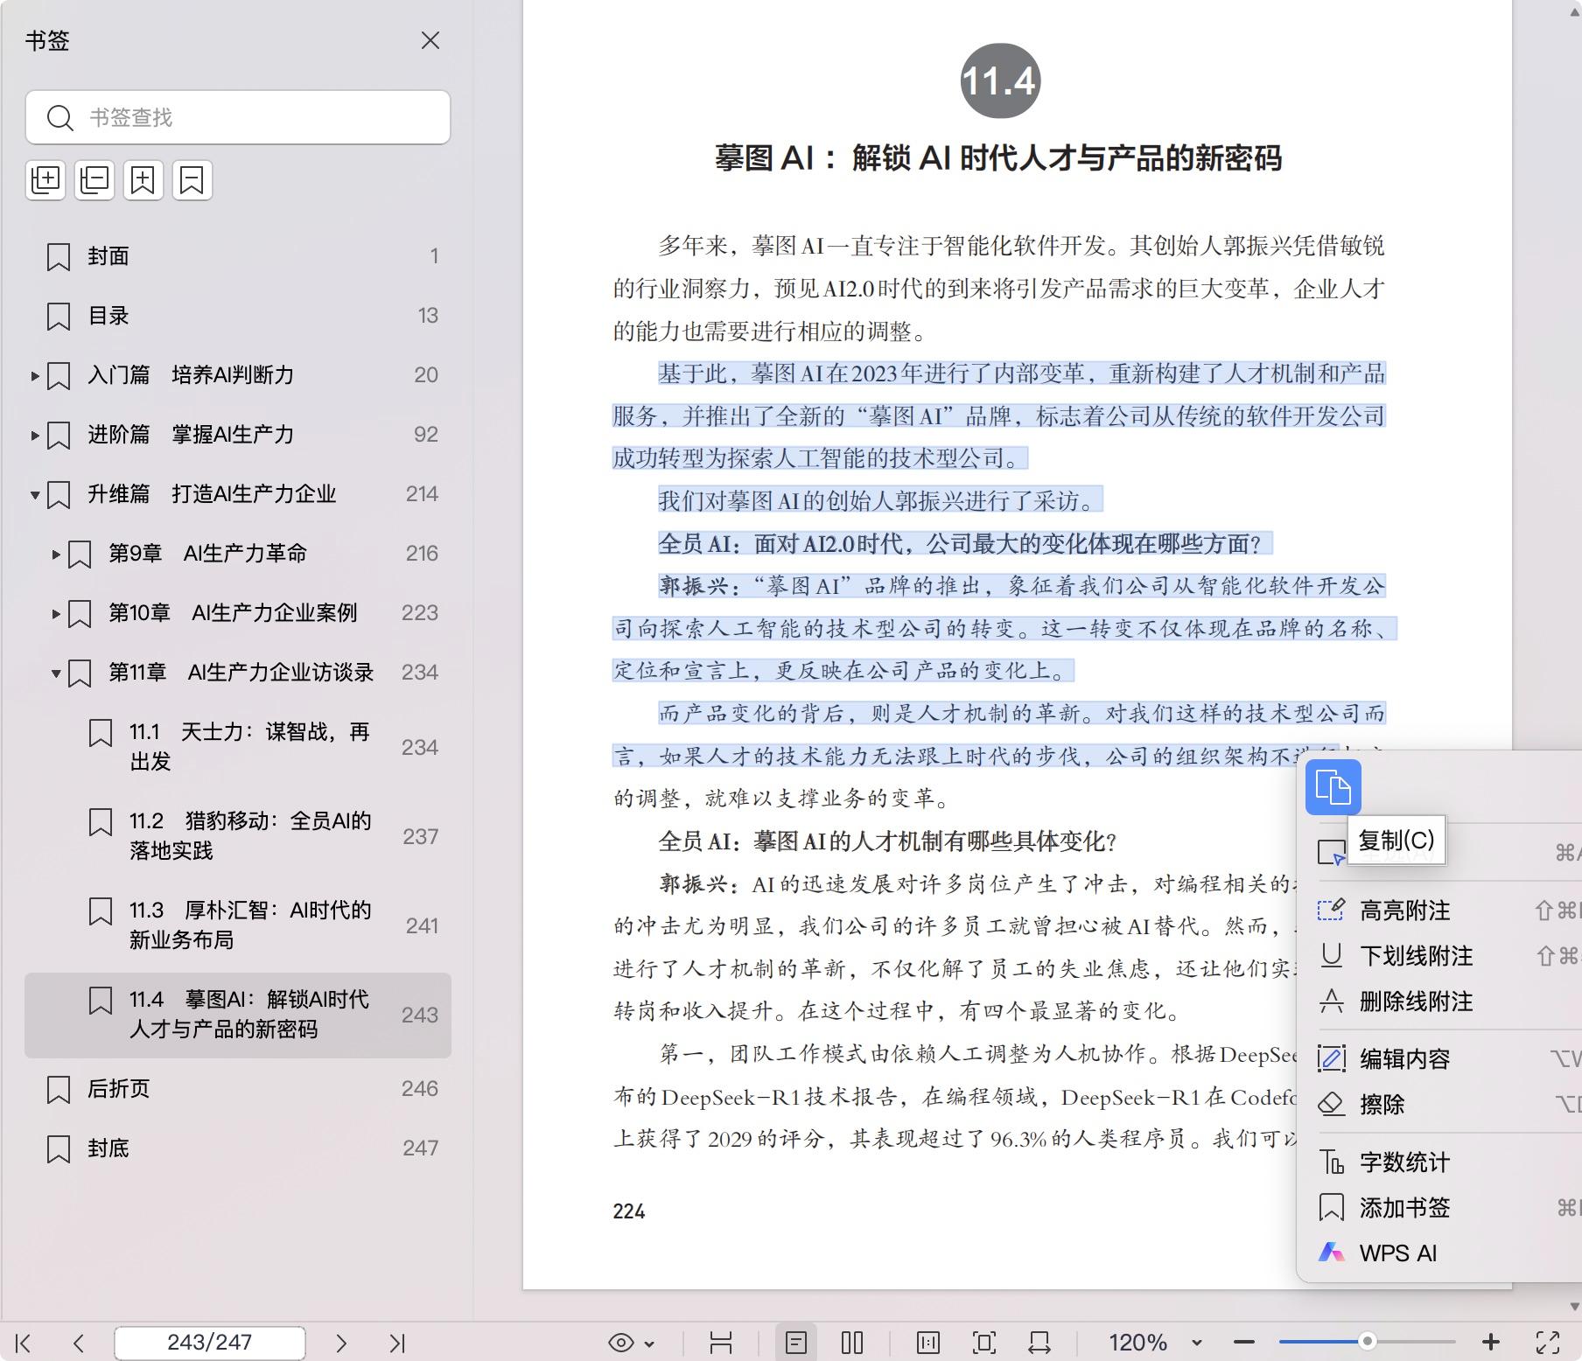Go to the last page

[x=396, y=1343]
